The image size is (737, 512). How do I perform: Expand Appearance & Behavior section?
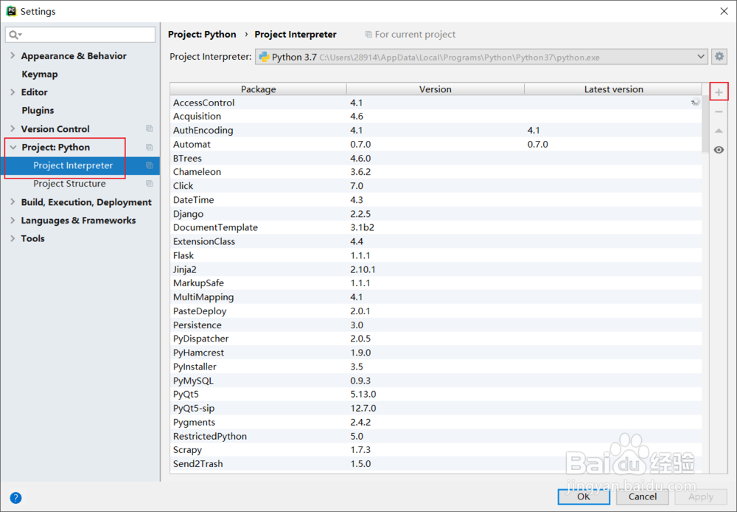pos(13,55)
